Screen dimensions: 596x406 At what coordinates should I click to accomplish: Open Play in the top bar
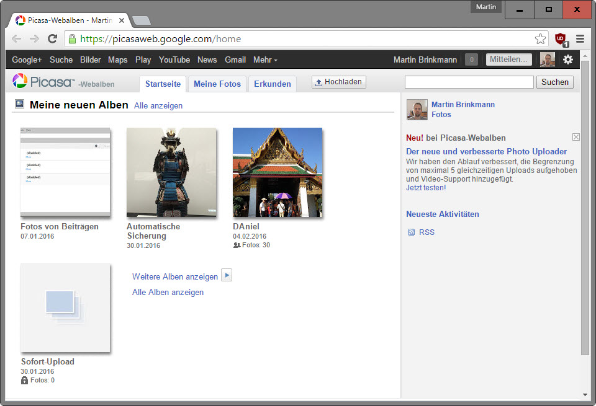(x=143, y=60)
